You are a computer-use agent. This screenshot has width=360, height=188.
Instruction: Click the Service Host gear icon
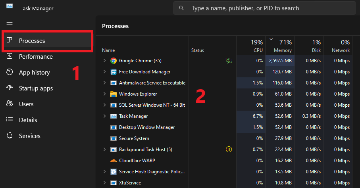pos(114,172)
